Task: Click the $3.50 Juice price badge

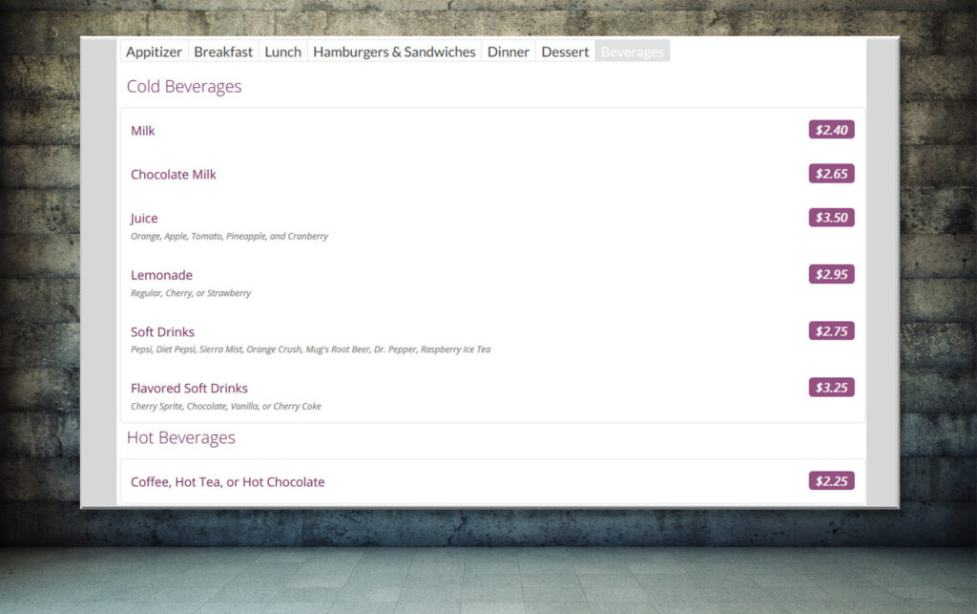Action: (831, 218)
